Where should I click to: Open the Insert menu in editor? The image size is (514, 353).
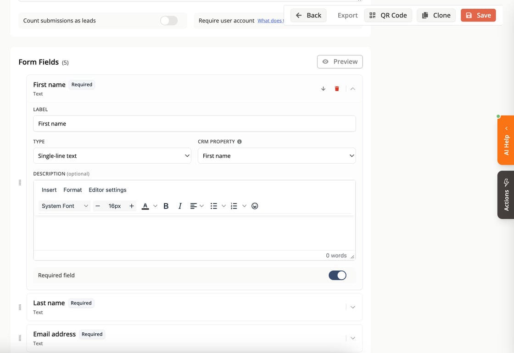click(49, 190)
